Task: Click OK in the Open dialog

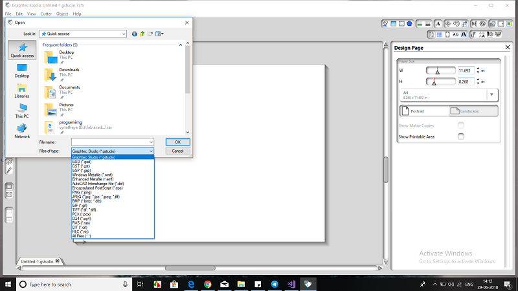Action: 177,142
